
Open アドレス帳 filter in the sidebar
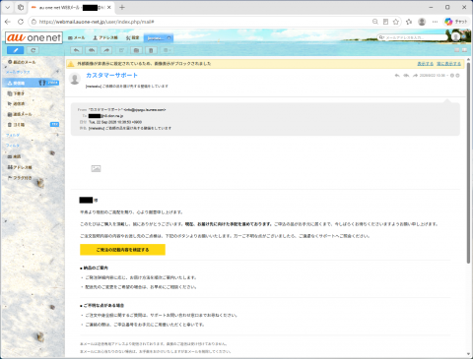click(20, 167)
